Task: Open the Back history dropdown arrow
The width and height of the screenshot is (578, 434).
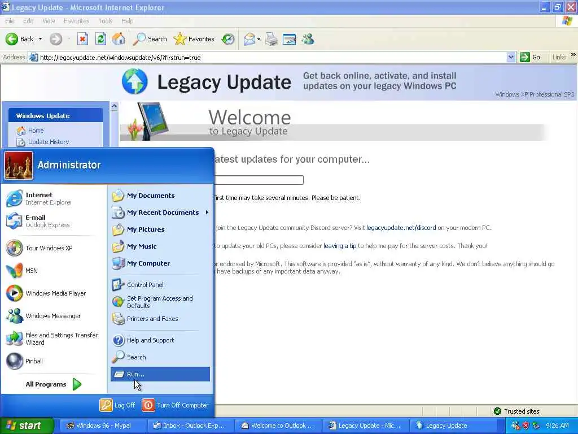Action: [40, 39]
